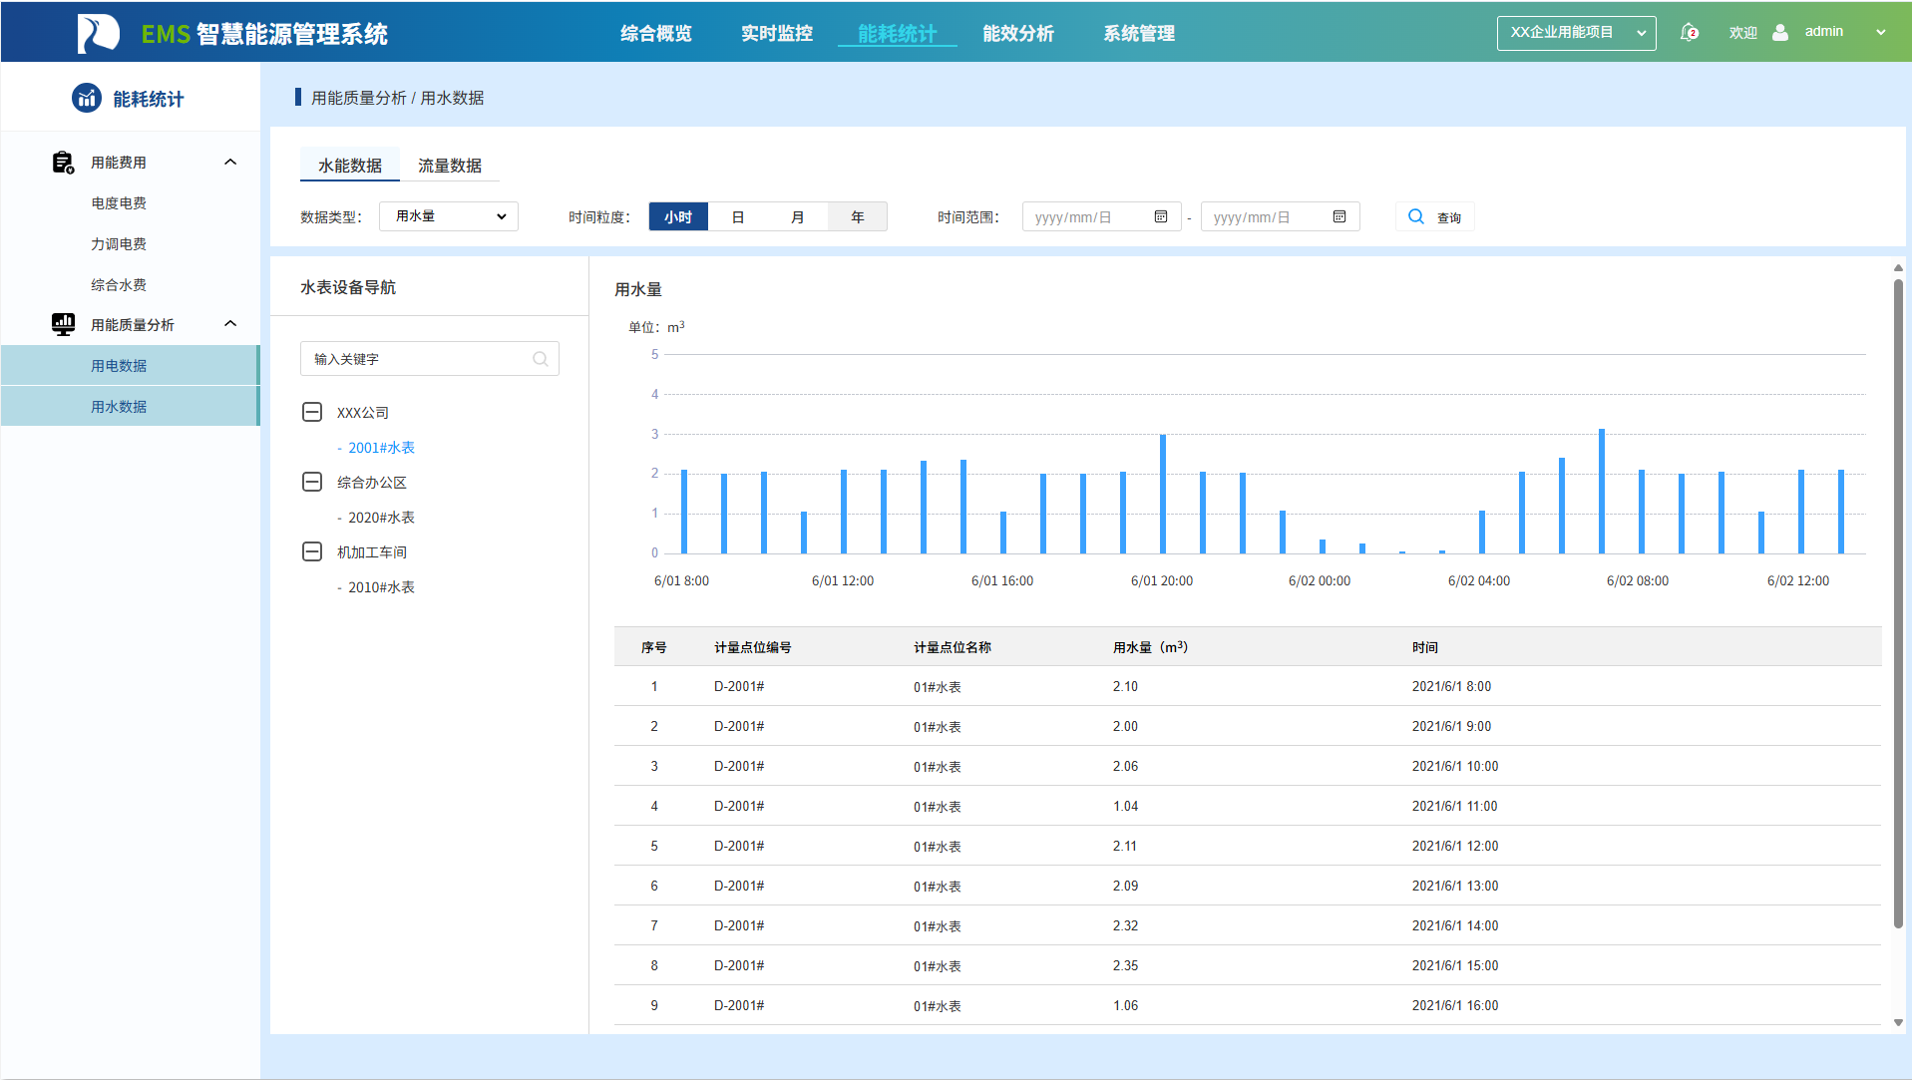The width and height of the screenshot is (1912, 1080).
Task: Click the 能耗统计 sidebar header icon
Action: point(87,98)
